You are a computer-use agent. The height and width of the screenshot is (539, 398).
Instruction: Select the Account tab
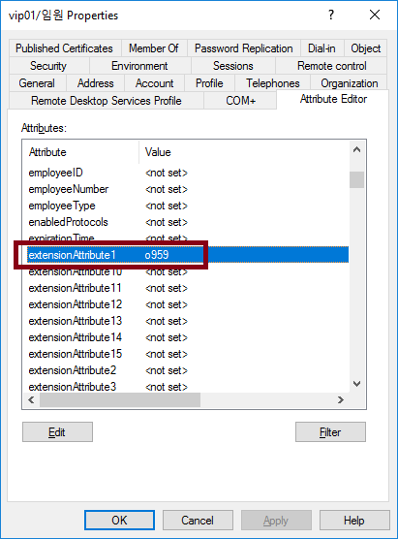(154, 82)
